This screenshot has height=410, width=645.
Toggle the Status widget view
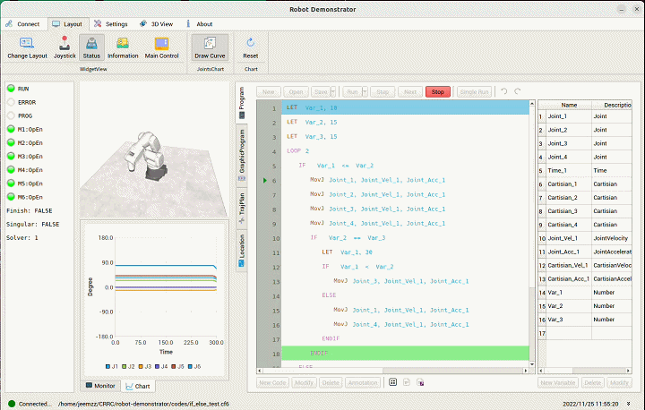click(x=91, y=47)
